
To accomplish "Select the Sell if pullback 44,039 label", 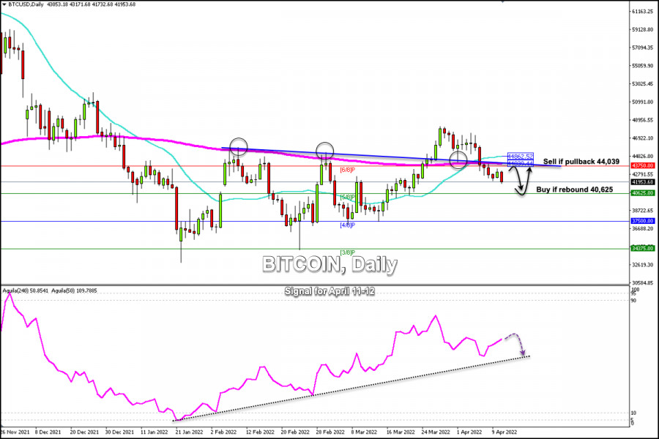I will pos(581,162).
